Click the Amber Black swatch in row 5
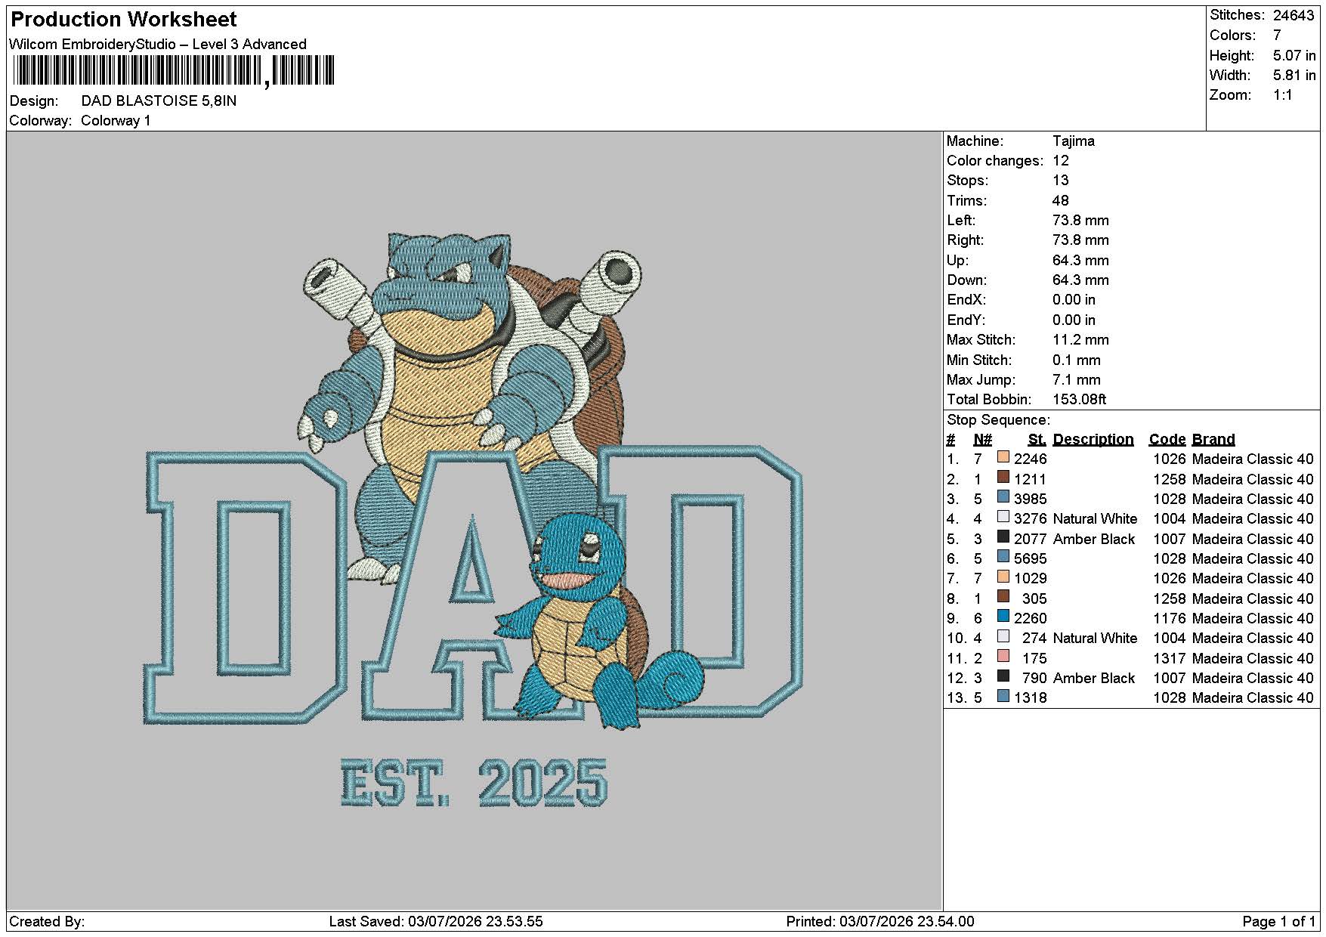 pos(1003,537)
